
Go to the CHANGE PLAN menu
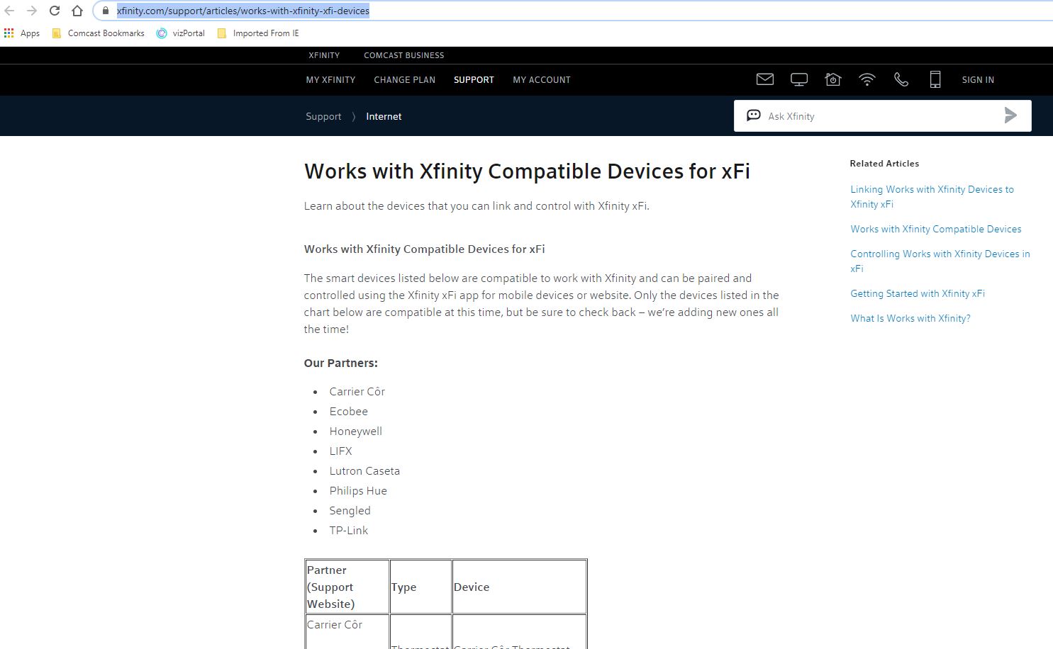404,80
